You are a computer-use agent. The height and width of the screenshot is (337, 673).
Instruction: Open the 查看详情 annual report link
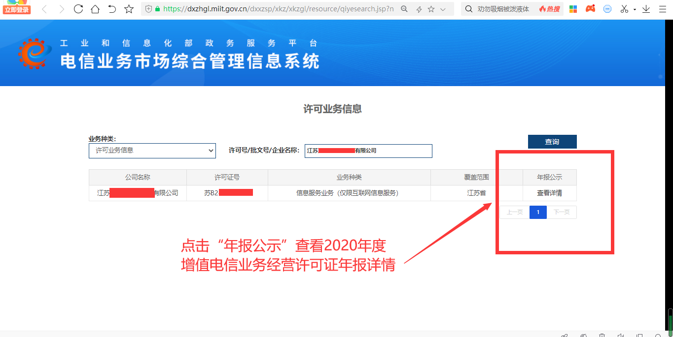[x=549, y=193]
